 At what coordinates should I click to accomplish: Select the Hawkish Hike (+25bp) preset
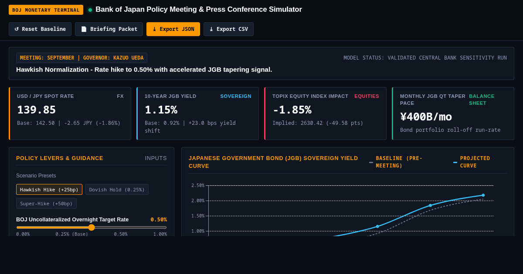tap(49, 190)
